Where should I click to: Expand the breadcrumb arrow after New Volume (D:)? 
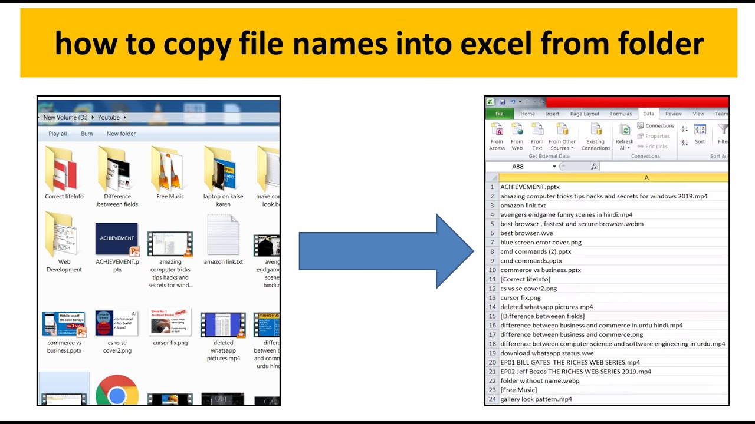[x=92, y=118]
